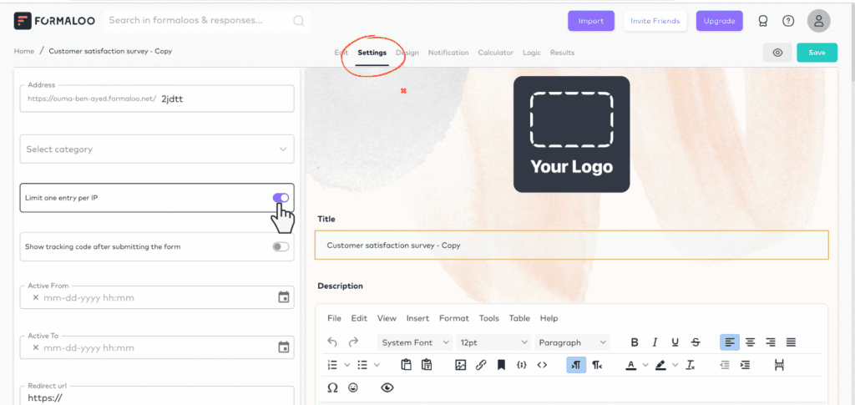Click the undo arrow in the editor
855x405 pixels.
pos(332,342)
